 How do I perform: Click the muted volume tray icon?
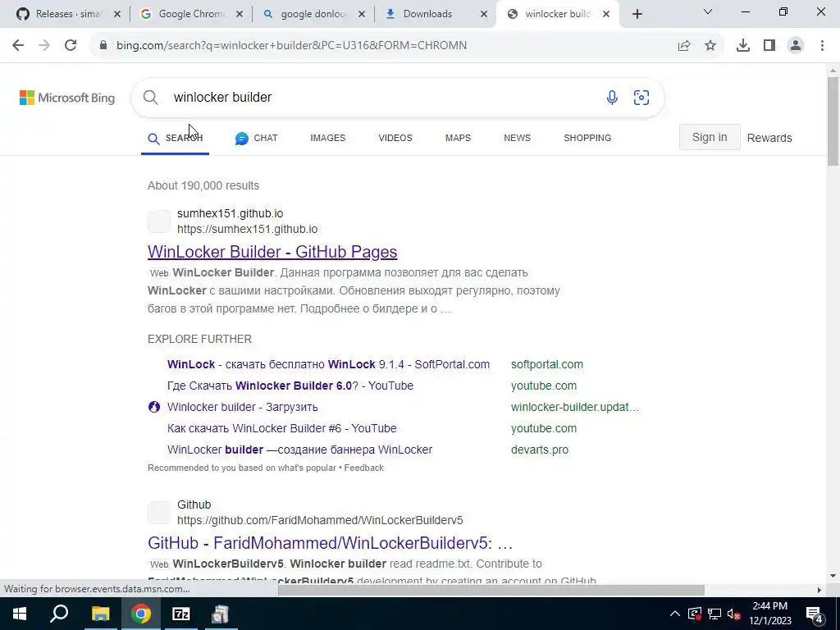[734, 614]
